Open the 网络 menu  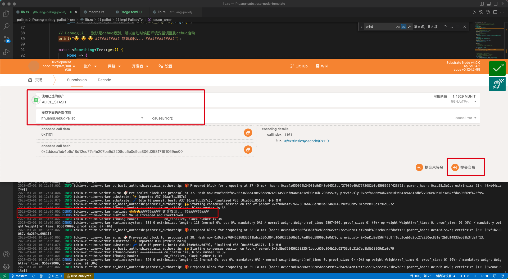point(114,66)
